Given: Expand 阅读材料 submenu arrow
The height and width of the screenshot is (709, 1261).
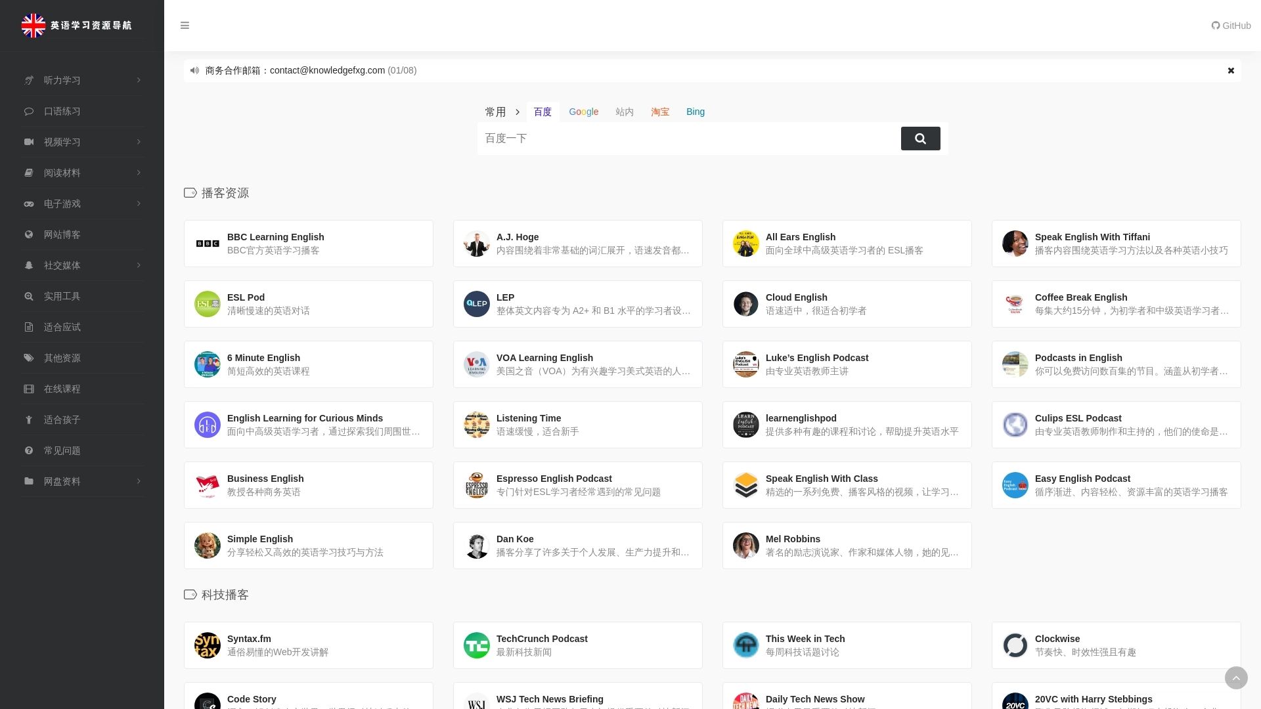Looking at the screenshot, I should coord(139,173).
